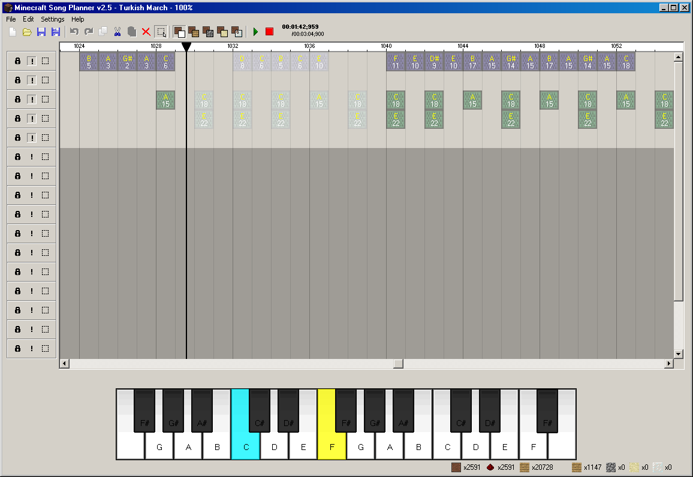Toggle the exclamation button on the fifth track
Viewport: 693px width, 477px height.
32,138
